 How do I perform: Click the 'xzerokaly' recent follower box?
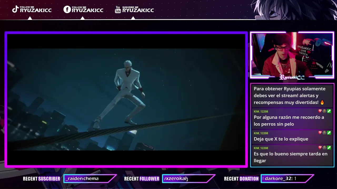pos(189,179)
